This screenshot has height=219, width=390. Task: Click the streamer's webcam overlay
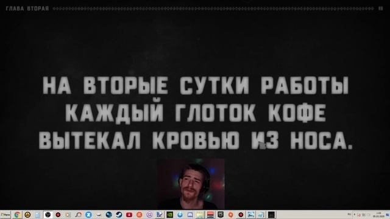point(191,184)
